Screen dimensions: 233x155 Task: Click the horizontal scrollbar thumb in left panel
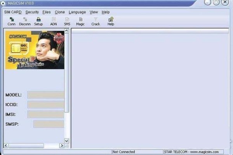pyautogui.click(x=26, y=146)
